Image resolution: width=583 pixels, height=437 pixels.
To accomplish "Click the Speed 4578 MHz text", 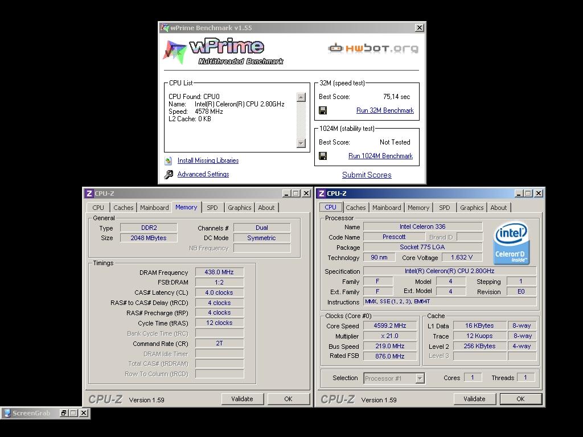I will 196,112.
